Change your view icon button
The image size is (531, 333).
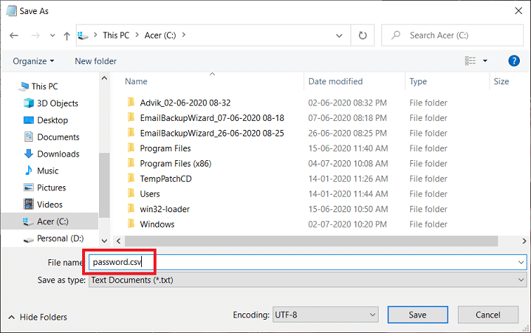470,61
